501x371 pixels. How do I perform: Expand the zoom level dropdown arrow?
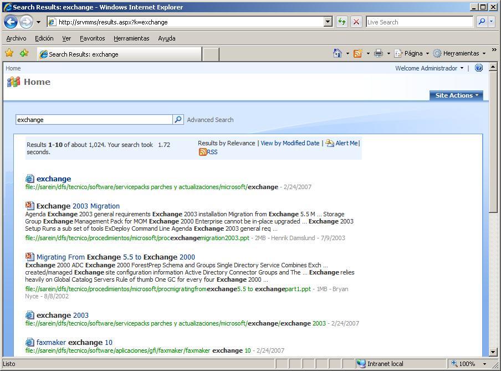[485, 364]
